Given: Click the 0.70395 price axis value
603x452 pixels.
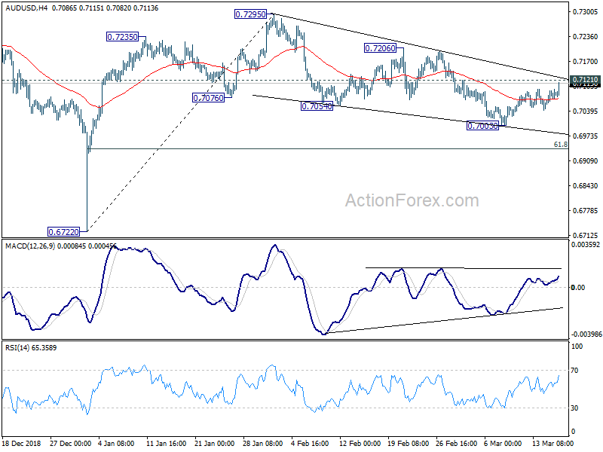Looking at the screenshot, I should 586,111.
